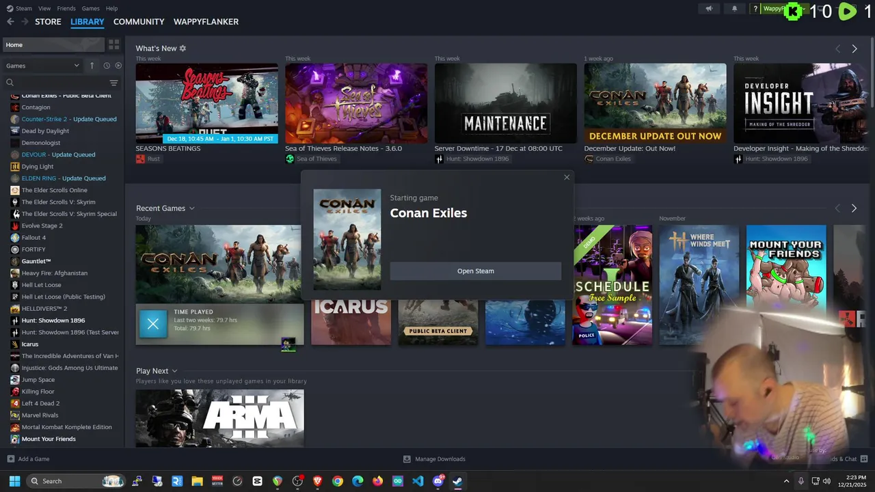
Task: Open Manage Downloads
Action: (x=434, y=459)
